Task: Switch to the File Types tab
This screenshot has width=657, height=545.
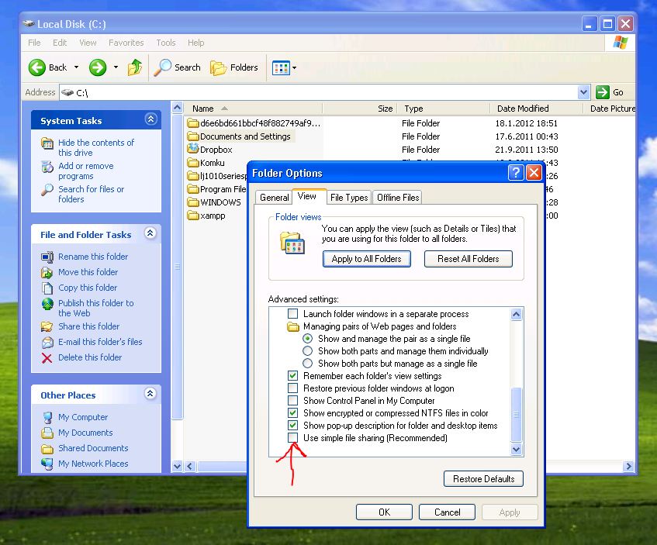Action: pyautogui.click(x=349, y=198)
